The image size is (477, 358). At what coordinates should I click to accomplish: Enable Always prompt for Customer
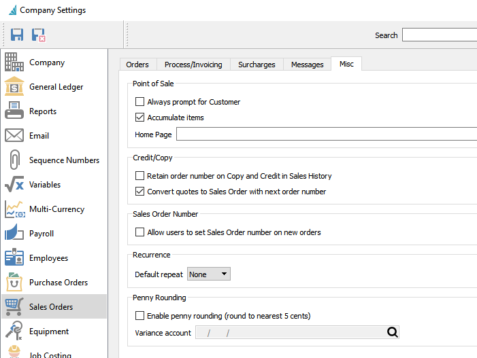(140, 102)
